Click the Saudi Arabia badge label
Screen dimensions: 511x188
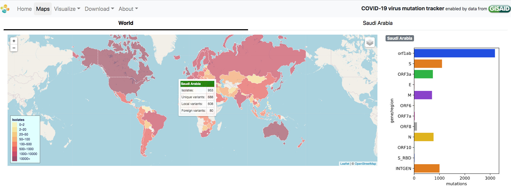(399, 38)
